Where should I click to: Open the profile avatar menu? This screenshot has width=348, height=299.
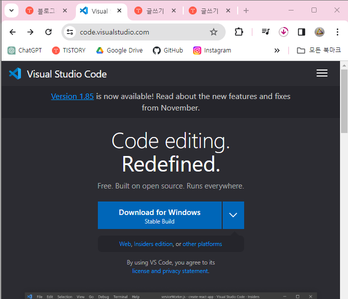pyautogui.click(x=320, y=32)
